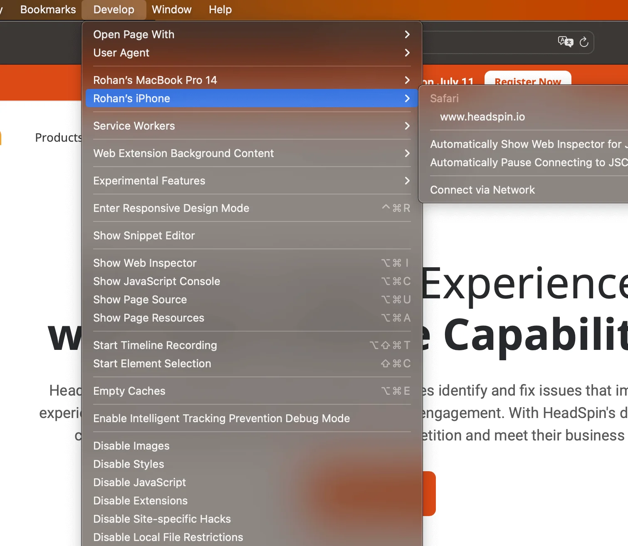This screenshot has width=628, height=546.
Task: Choose Show Page Source
Action: coord(252,300)
